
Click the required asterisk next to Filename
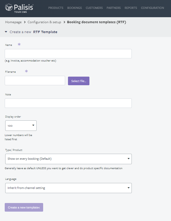[26, 71]
